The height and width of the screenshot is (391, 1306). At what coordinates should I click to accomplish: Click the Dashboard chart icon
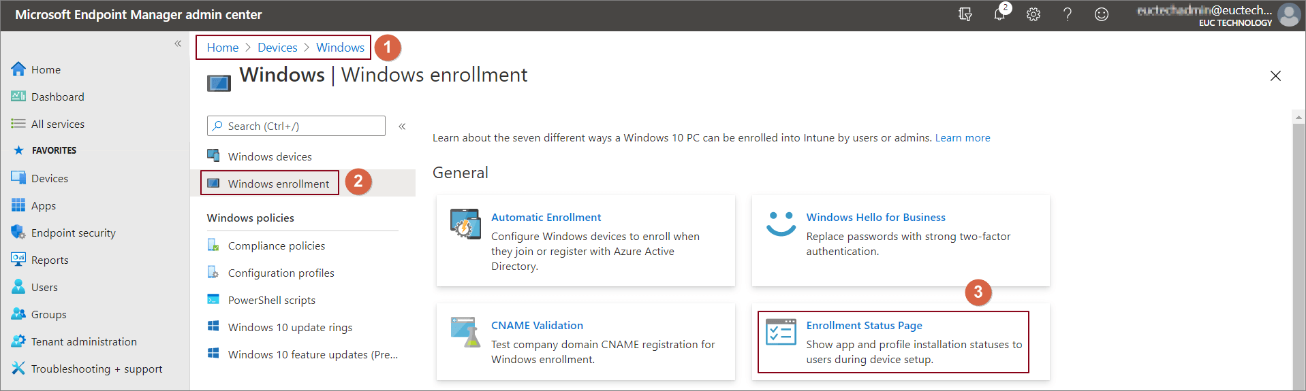click(x=18, y=97)
